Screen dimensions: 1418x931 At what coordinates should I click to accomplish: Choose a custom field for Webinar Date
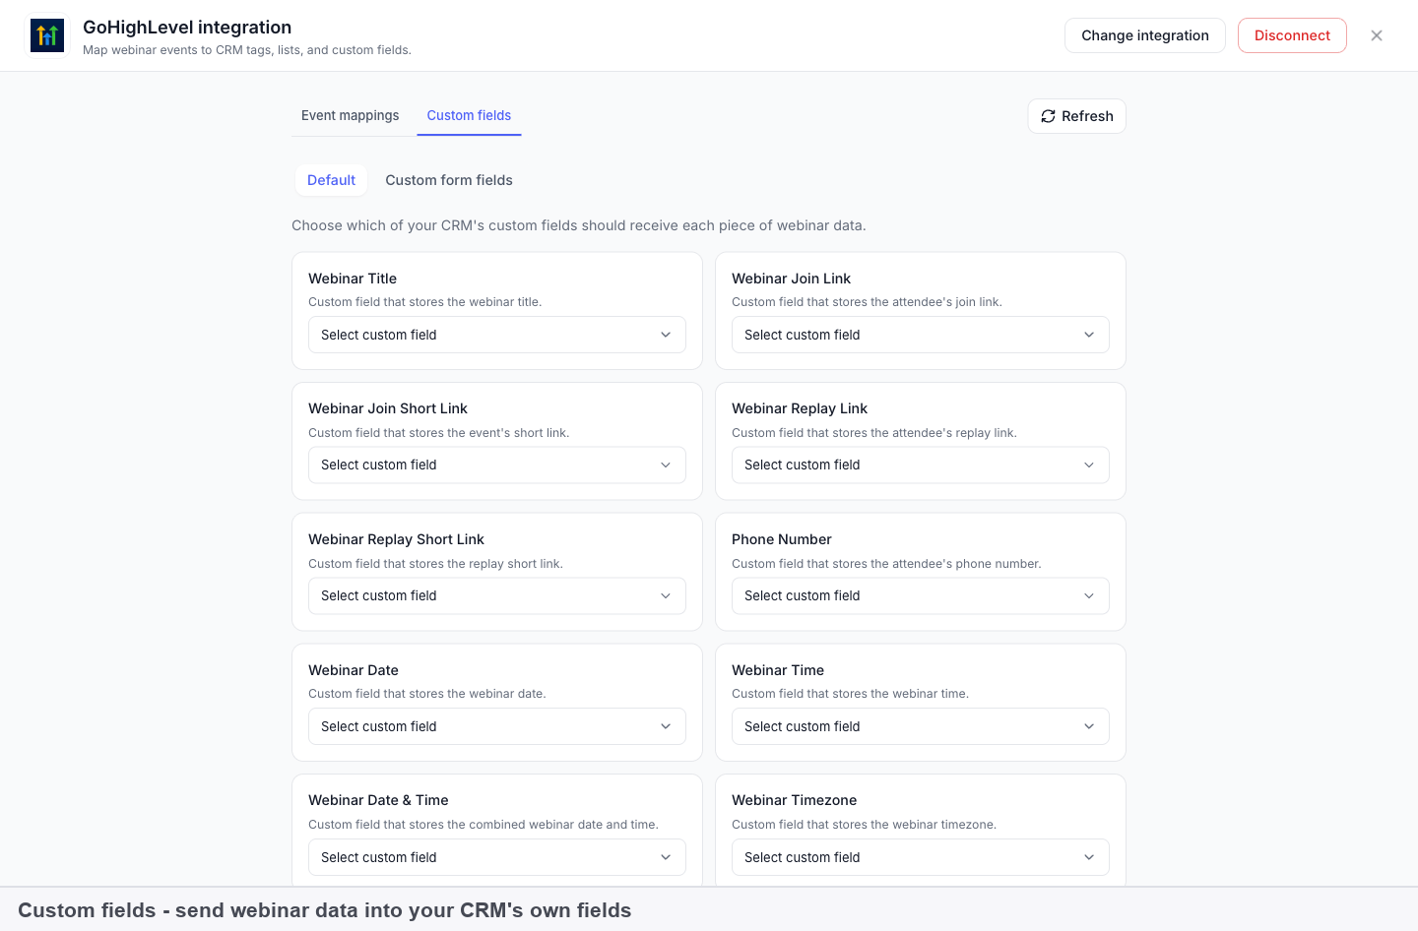[x=497, y=726]
